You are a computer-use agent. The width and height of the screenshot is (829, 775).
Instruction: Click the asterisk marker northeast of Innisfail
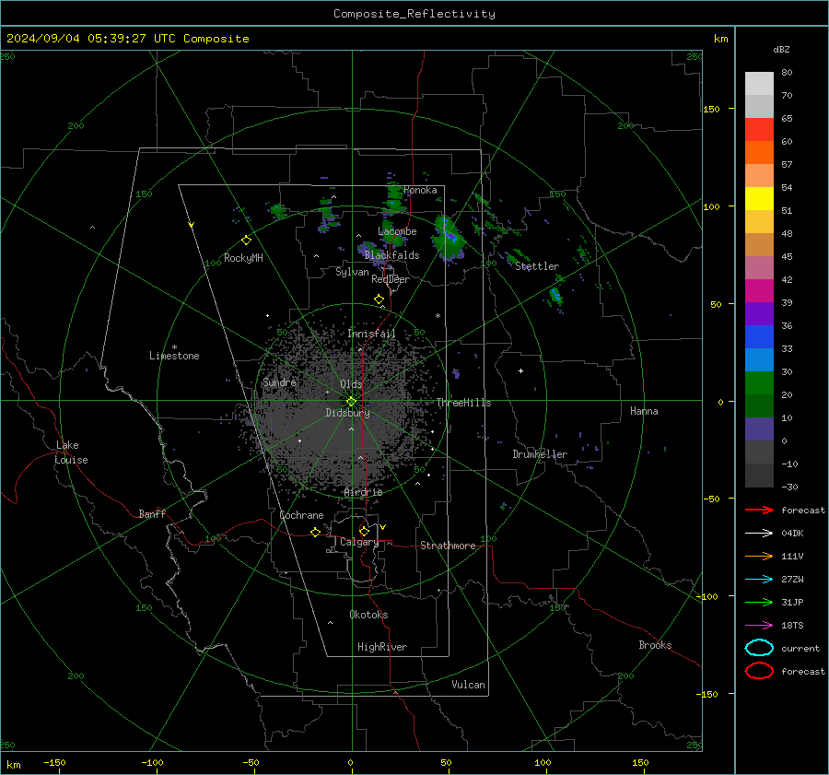438,316
